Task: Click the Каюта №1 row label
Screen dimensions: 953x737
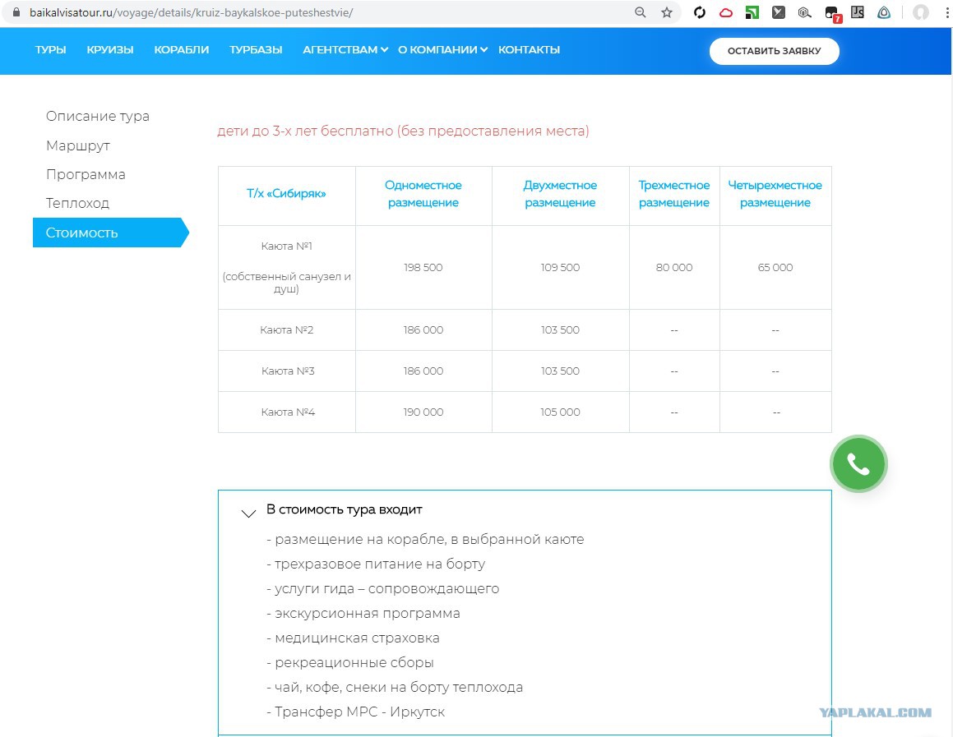Action: click(286, 246)
